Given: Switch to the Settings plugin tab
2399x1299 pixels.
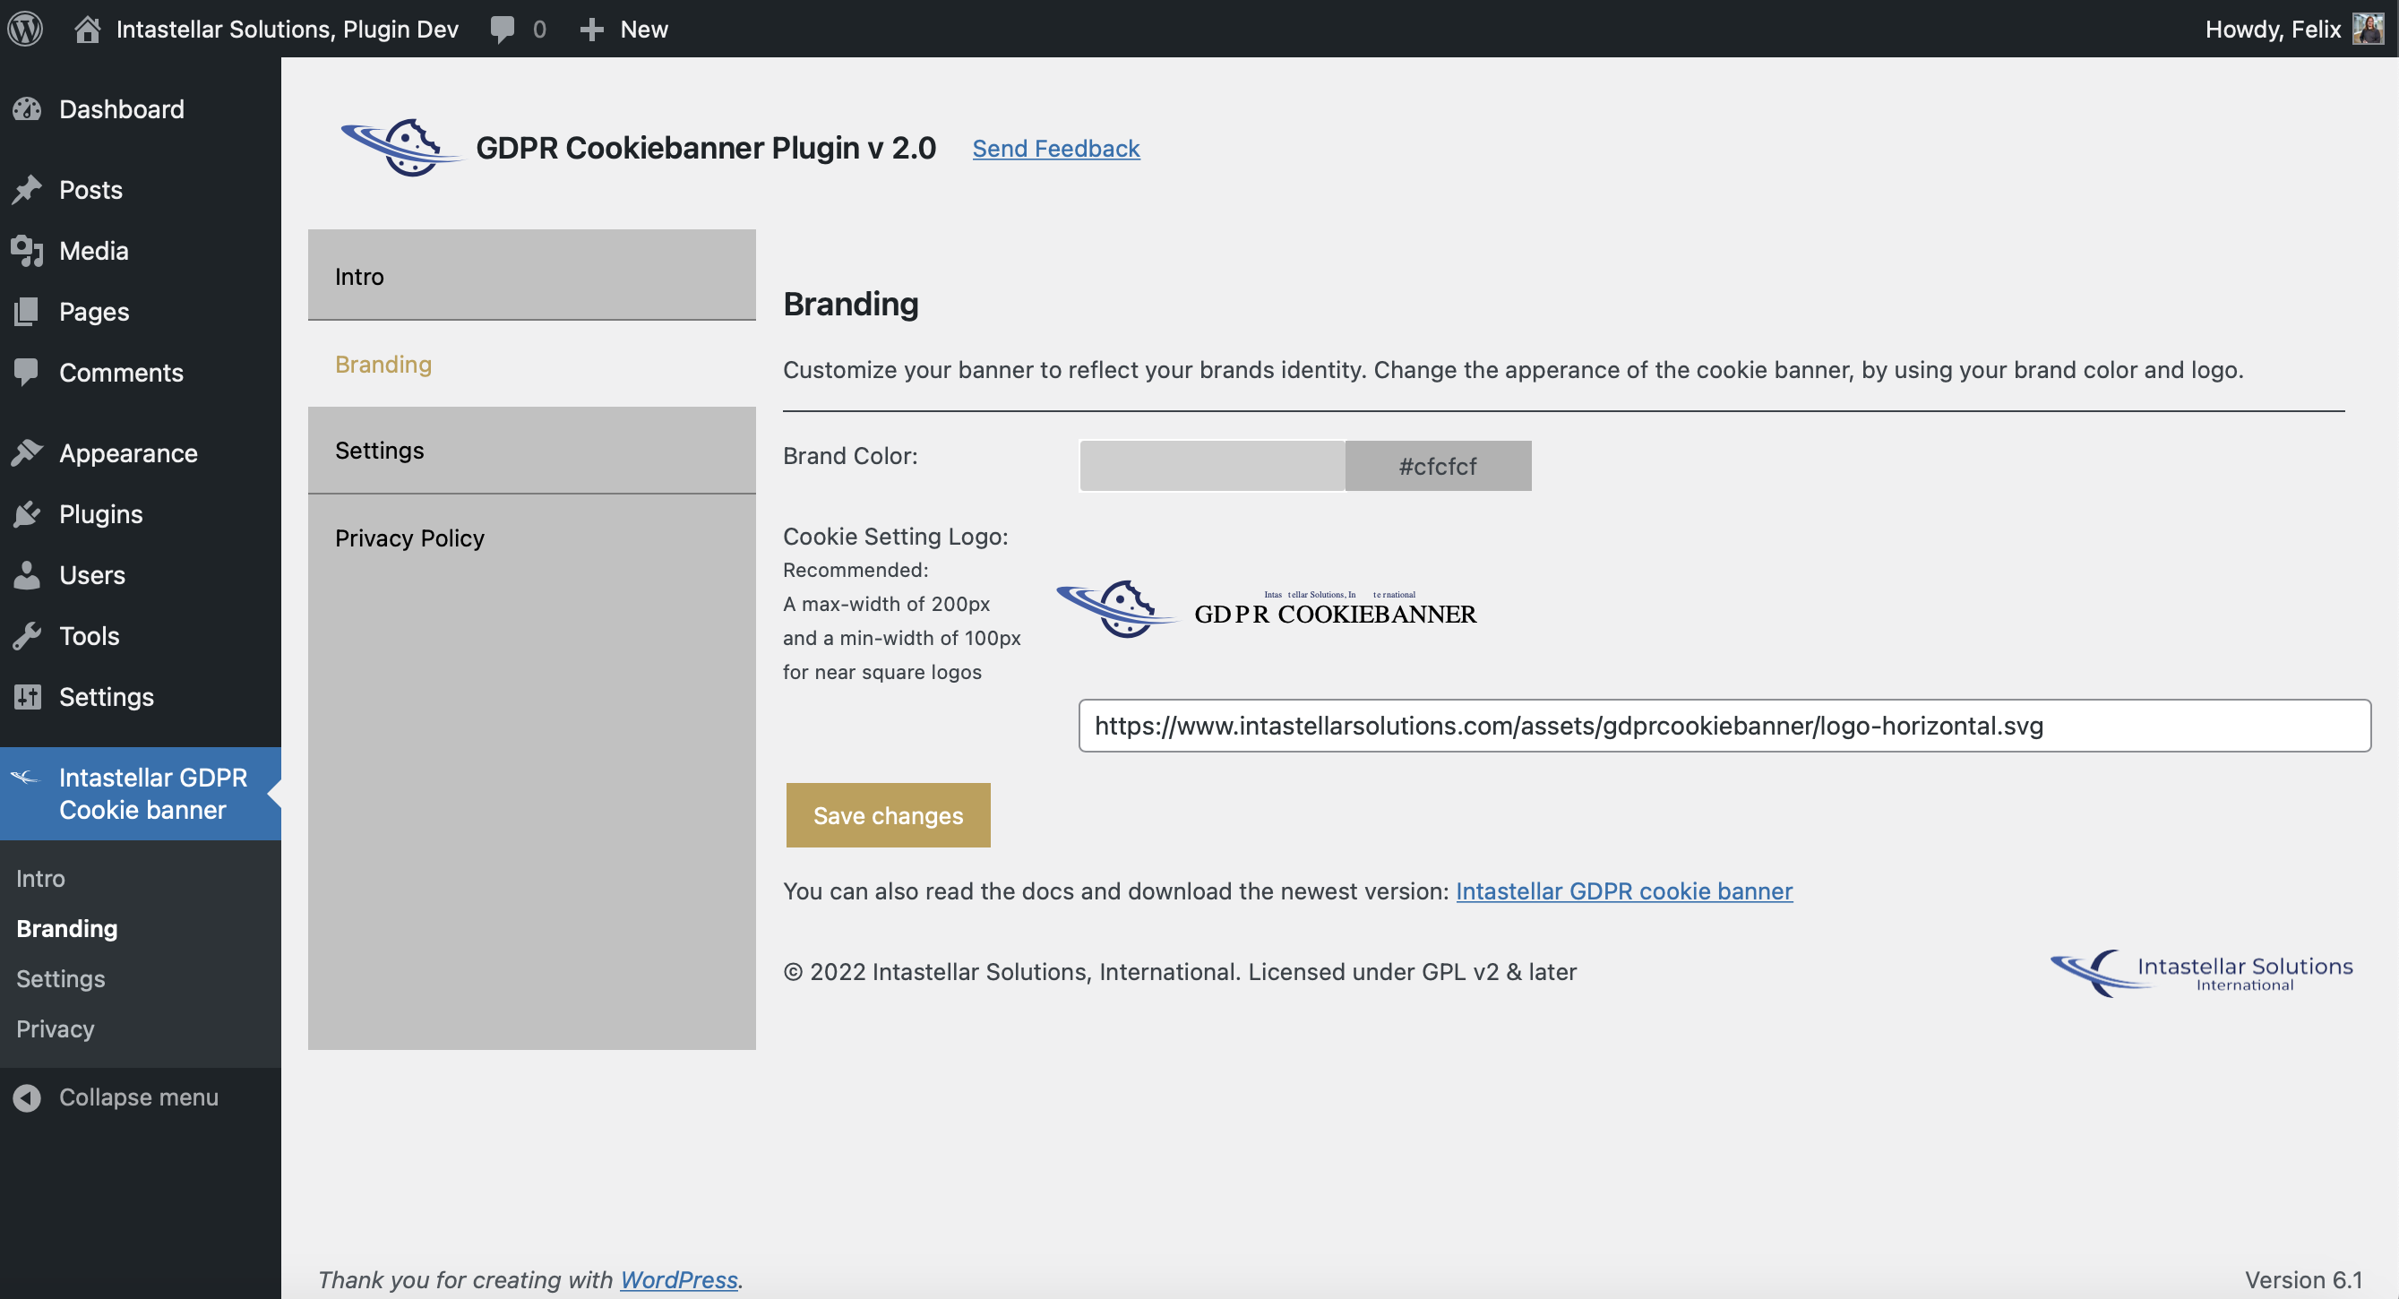Looking at the screenshot, I should pos(532,451).
